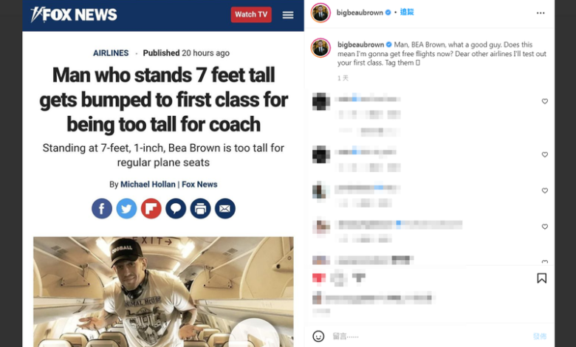Open the post options three-dots menu
576x347 pixels.
[541, 13]
